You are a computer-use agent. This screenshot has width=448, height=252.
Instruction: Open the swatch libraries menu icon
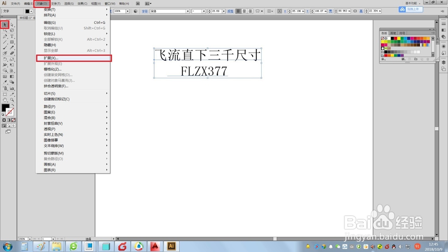click(x=383, y=59)
